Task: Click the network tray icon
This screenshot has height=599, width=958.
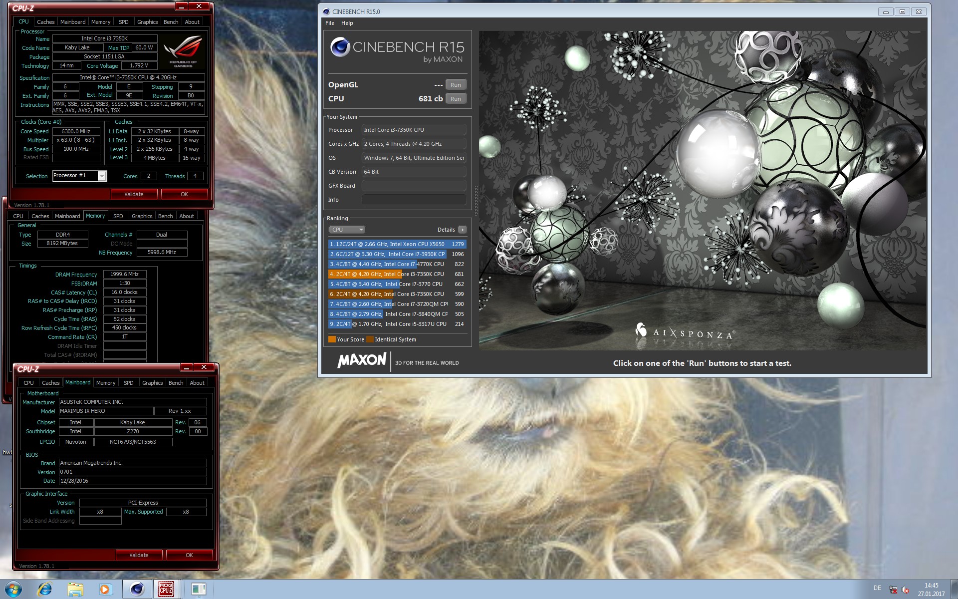Action: [x=893, y=590]
